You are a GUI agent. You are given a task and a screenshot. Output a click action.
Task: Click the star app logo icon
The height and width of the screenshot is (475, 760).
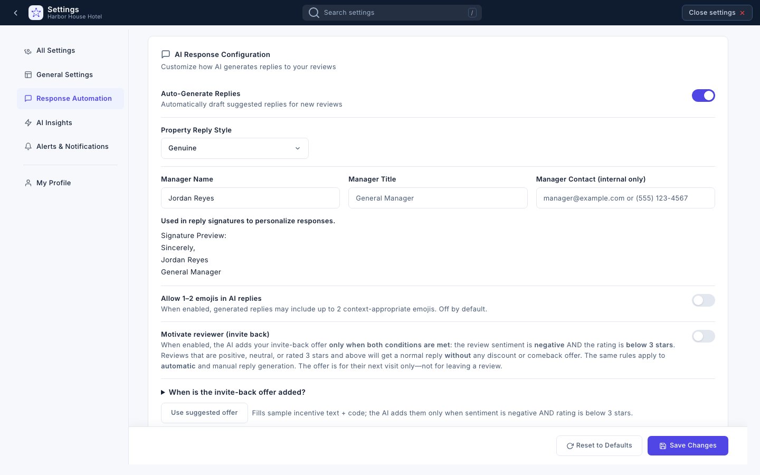click(x=36, y=13)
